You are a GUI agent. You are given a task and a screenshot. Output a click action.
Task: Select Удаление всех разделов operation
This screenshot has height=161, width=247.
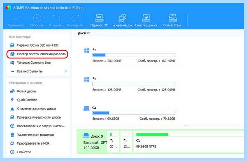pyautogui.click(x=35, y=135)
